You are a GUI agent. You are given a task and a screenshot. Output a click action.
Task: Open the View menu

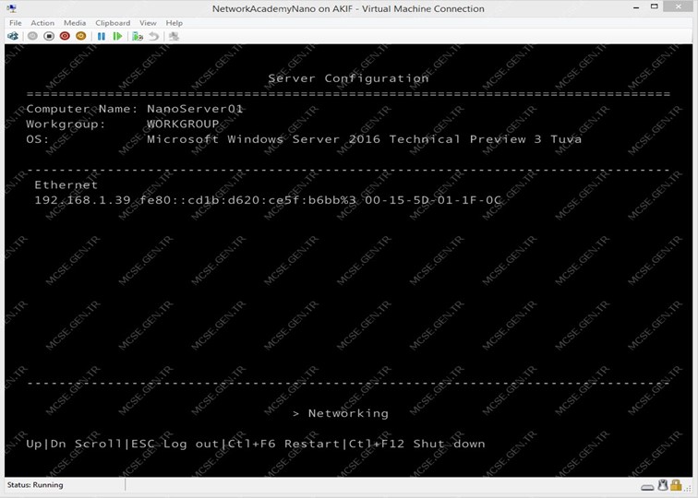148,23
